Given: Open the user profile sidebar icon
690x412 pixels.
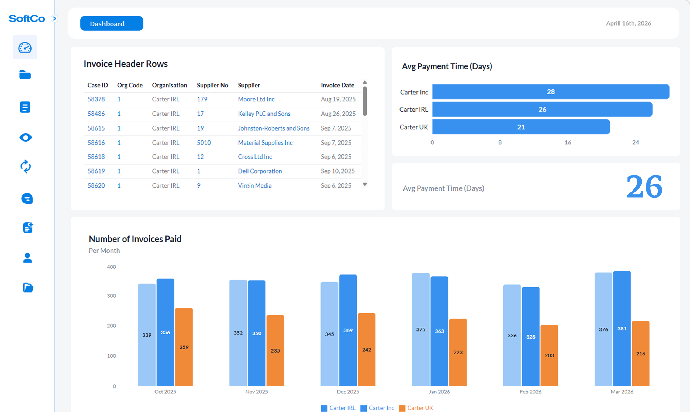Looking at the screenshot, I should pos(27,258).
